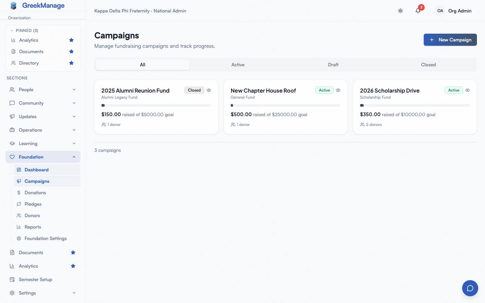Expand the Settings section chevron
This screenshot has width=485, height=303.
[x=74, y=293]
